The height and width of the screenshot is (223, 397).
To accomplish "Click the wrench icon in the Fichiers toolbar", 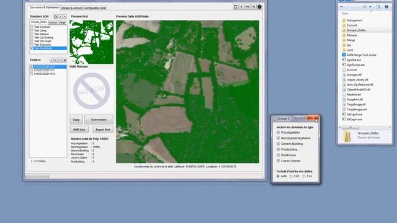I will click(65, 60).
